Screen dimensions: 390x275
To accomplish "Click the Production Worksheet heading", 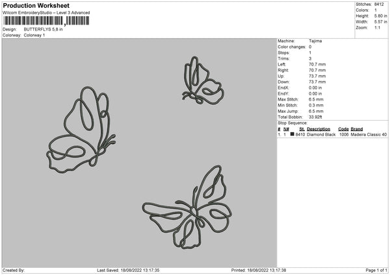I will 36,5.
